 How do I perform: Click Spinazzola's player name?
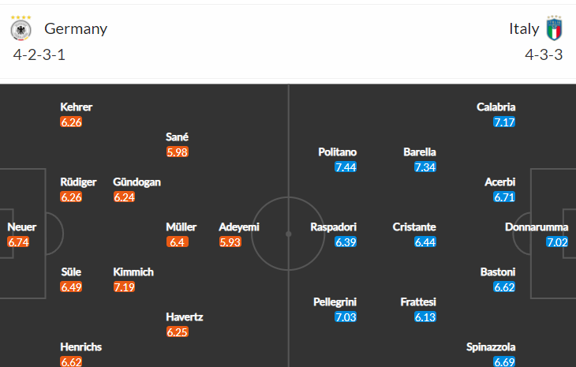point(491,347)
